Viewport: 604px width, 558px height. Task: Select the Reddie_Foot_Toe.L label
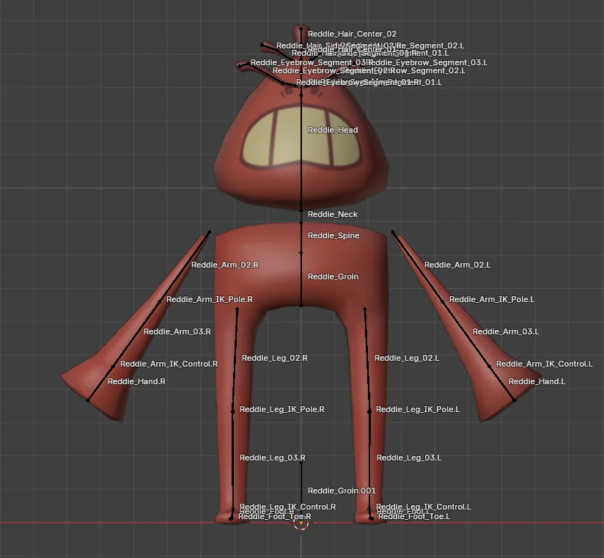(x=414, y=516)
